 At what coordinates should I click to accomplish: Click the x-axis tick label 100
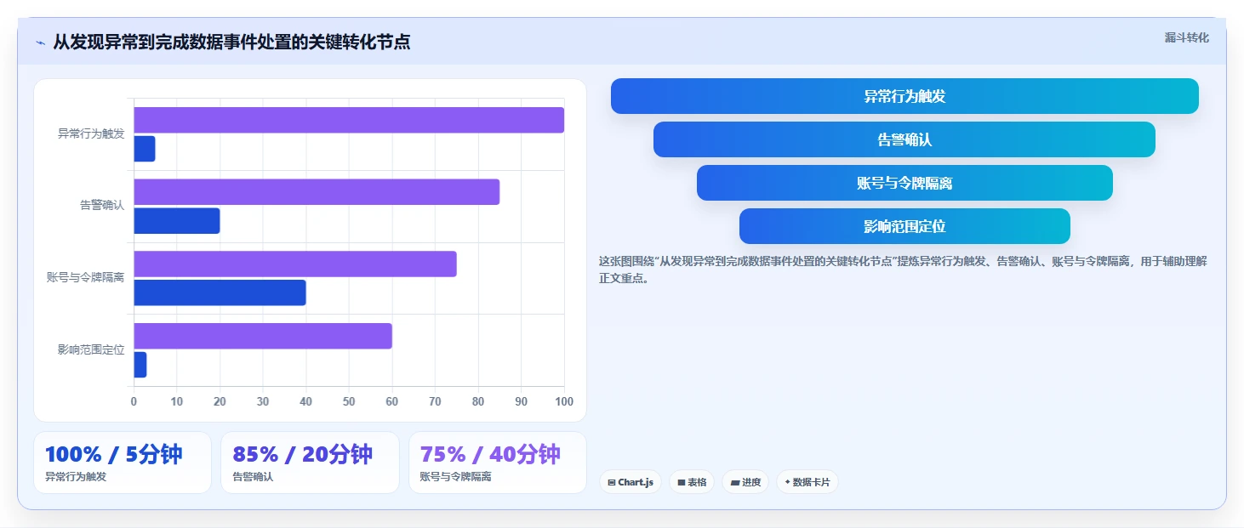pyautogui.click(x=563, y=401)
